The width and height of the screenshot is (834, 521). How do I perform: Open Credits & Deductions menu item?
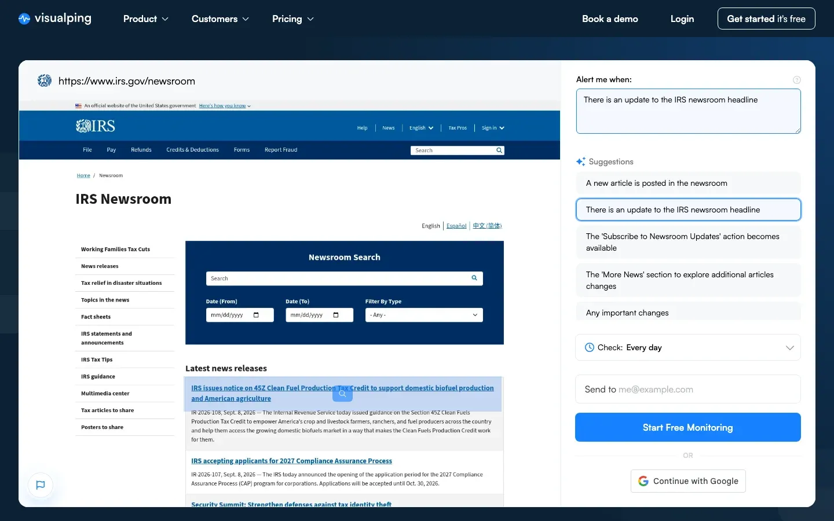(192, 150)
